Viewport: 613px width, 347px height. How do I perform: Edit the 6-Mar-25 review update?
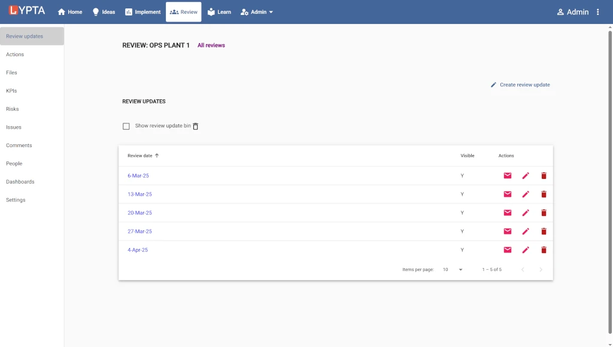coord(526,176)
